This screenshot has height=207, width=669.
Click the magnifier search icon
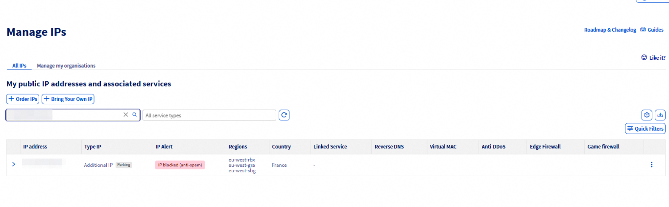click(135, 115)
